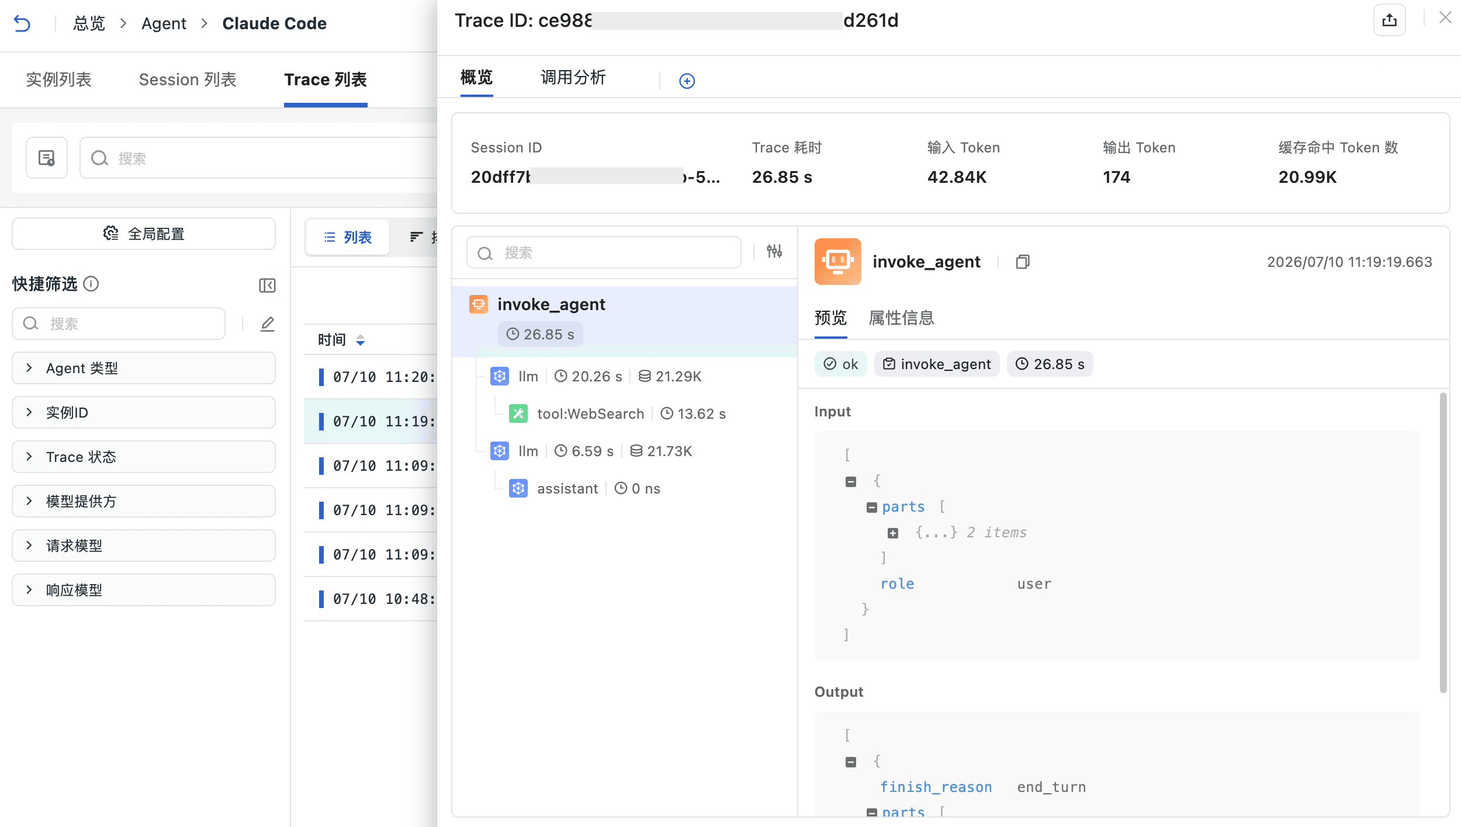Click the ok status tag
This screenshot has height=827, width=1461.
point(840,364)
